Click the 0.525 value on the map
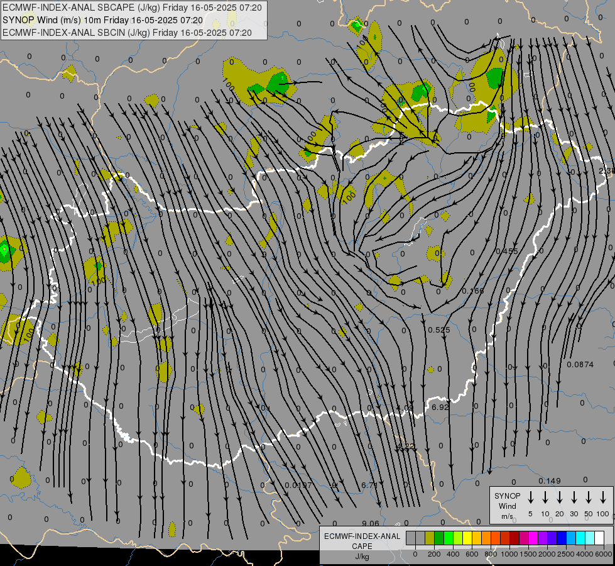The width and height of the screenshot is (615, 566). [x=439, y=330]
